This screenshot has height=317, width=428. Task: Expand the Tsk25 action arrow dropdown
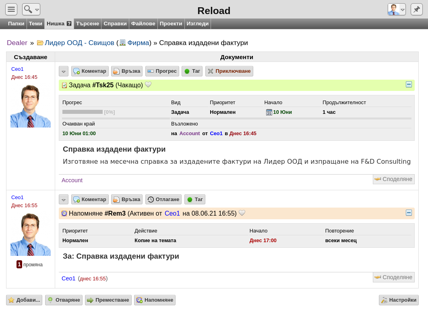[64, 72]
